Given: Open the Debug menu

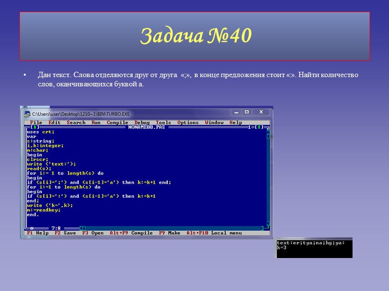Looking at the screenshot, I should click(142, 123).
